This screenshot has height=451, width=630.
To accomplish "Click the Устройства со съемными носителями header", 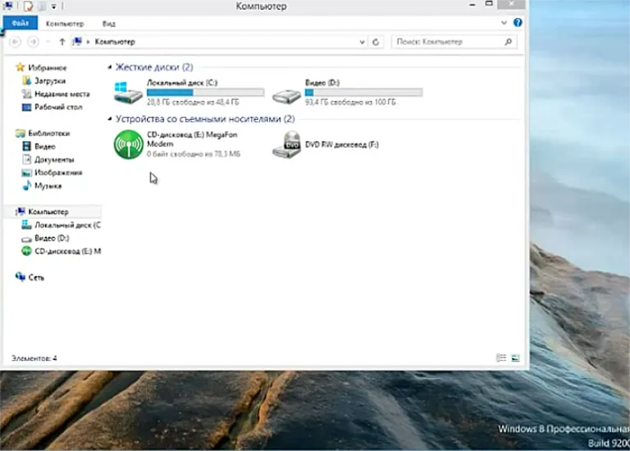I will point(205,119).
